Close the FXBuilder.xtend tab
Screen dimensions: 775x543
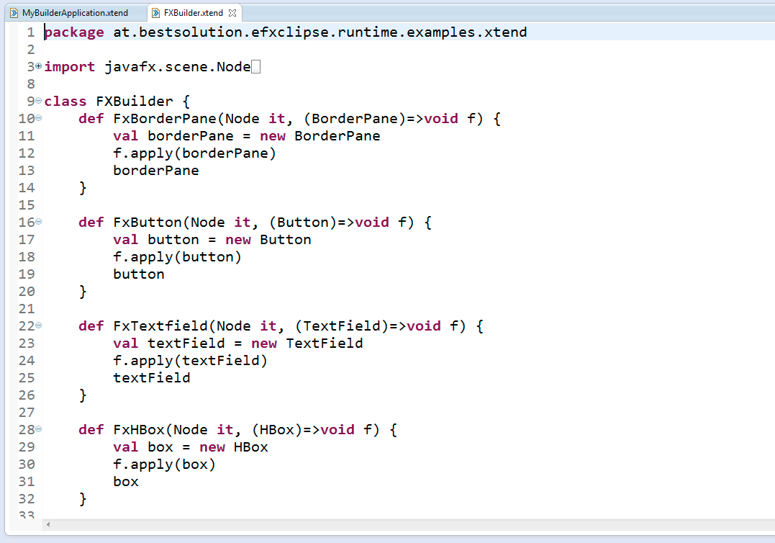(x=232, y=13)
